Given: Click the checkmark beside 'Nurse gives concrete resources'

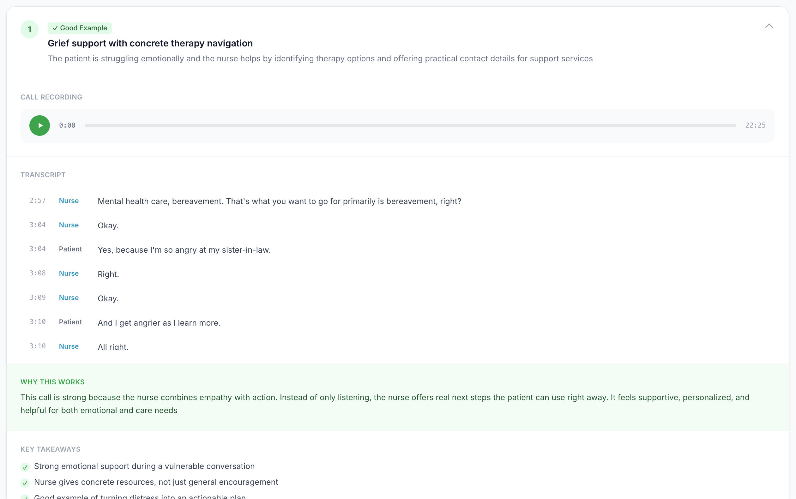Looking at the screenshot, I should tap(25, 483).
